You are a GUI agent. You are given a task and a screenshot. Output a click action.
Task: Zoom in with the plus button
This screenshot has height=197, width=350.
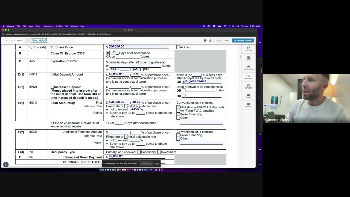(x=28, y=40)
